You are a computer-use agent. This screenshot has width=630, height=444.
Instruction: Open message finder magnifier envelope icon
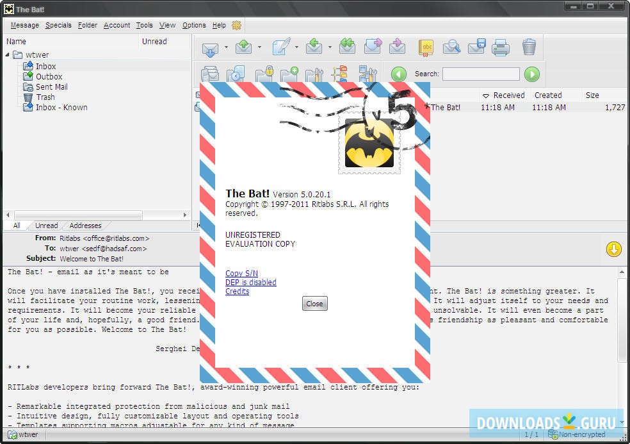click(x=451, y=47)
